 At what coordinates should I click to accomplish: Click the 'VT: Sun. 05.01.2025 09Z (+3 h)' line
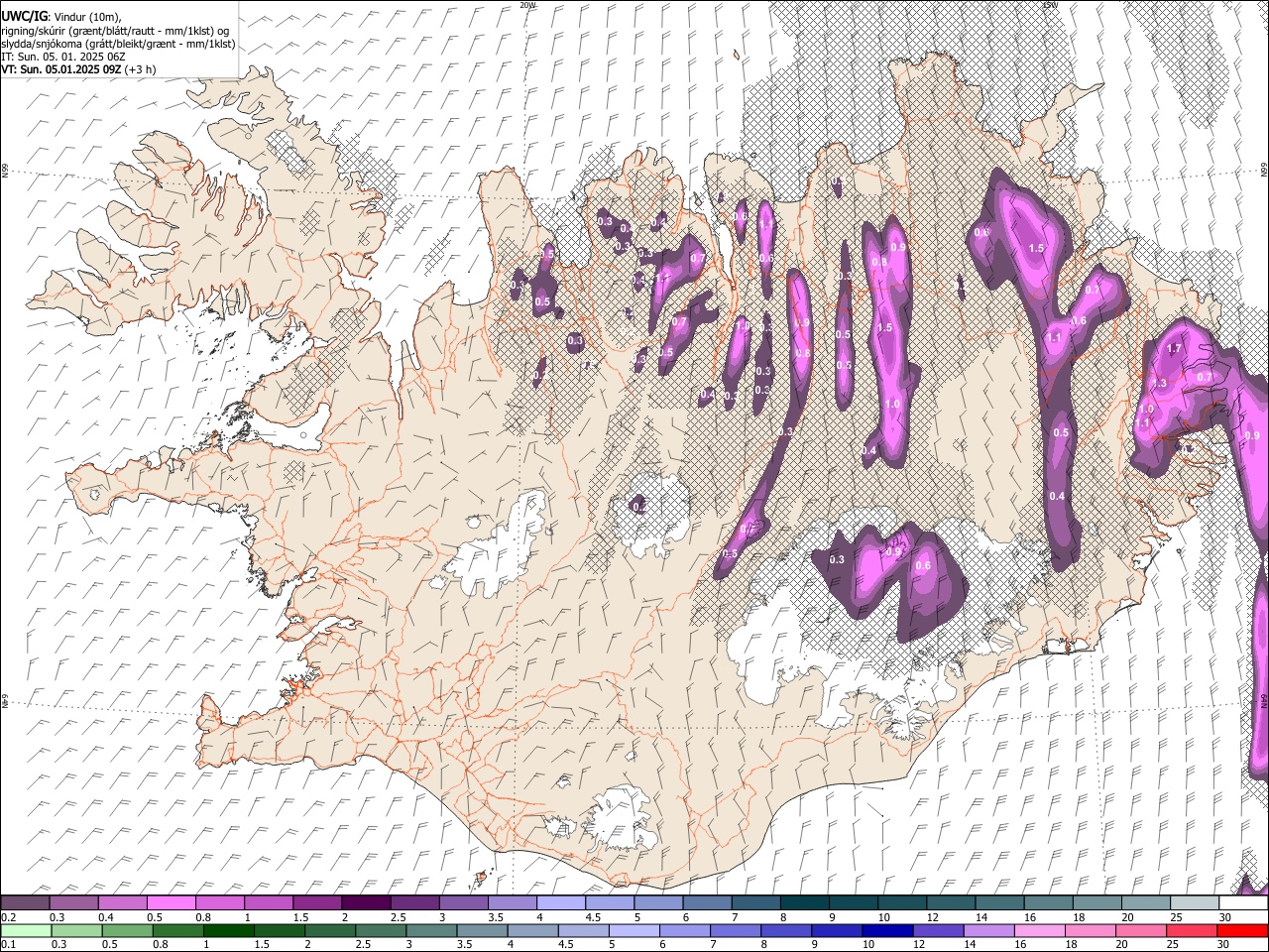click(78, 69)
